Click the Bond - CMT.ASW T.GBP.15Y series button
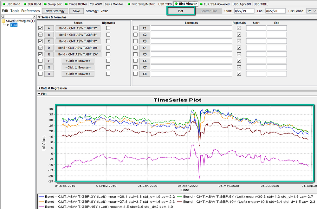The height and width of the screenshot is (209, 317). [78, 54]
